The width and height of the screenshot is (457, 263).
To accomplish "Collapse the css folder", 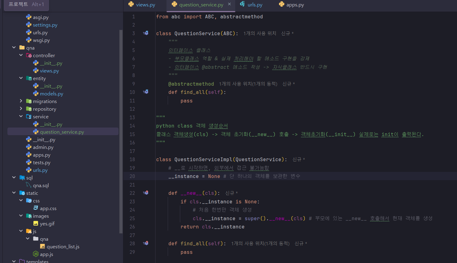I will pyautogui.click(x=21, y=200).
